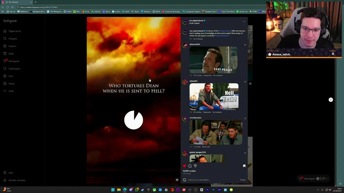
Task: Open the Windows Start menu
Action: [113, 190]
